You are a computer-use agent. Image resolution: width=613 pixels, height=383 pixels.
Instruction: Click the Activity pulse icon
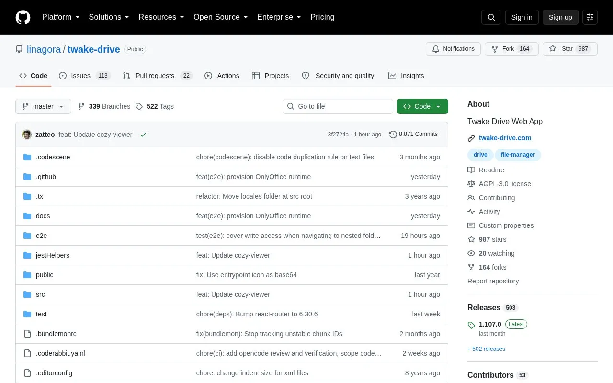(471, 212)
